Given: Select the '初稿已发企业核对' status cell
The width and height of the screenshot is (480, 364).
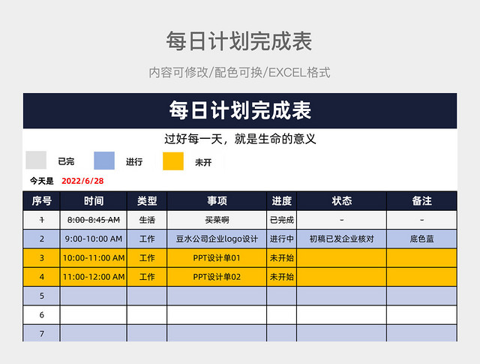Looking at the screenshot, I should [x=342, y=239].
